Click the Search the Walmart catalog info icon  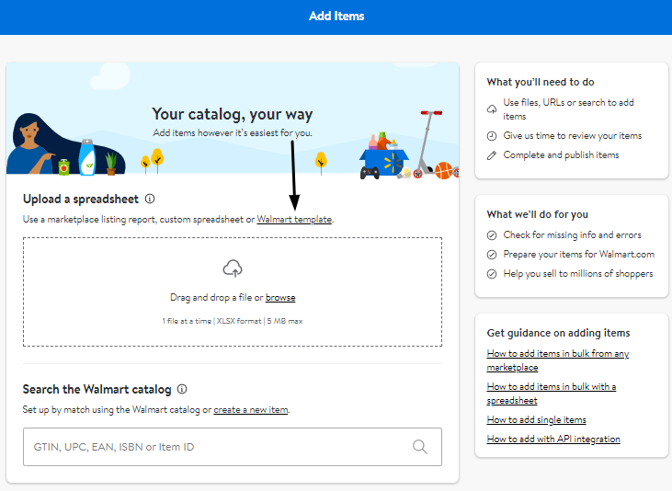[182, 389]
